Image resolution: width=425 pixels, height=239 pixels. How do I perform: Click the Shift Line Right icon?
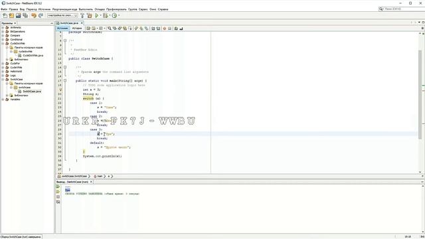pos(158,28)
